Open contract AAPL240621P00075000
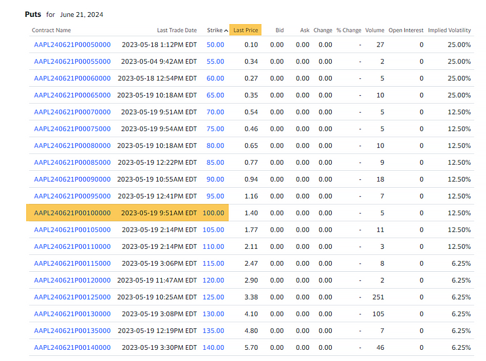Viewport: 486px width, 361px height. pyautogui.click(x=72, y=129)
